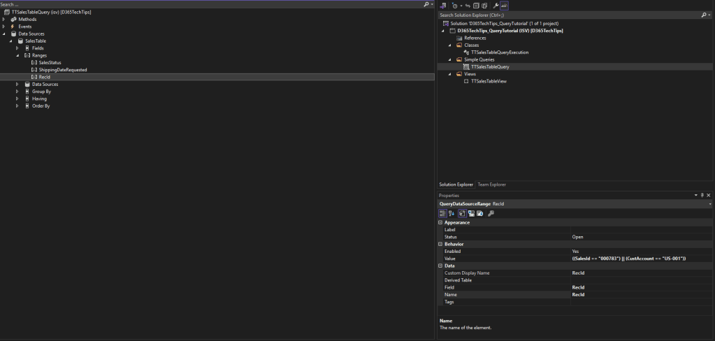
Task: Click the wrench Properties icon in Solution Explorer toolbar
Action: (494, 6)
